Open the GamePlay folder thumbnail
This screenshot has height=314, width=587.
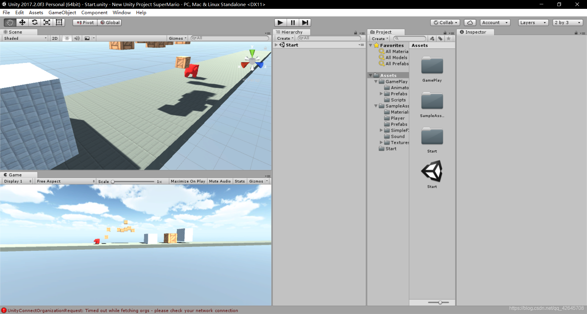[x=432, y=65]
